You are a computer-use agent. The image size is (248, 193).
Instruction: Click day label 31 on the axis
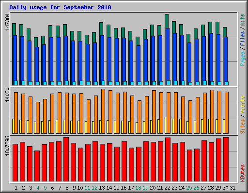point(232,188)
